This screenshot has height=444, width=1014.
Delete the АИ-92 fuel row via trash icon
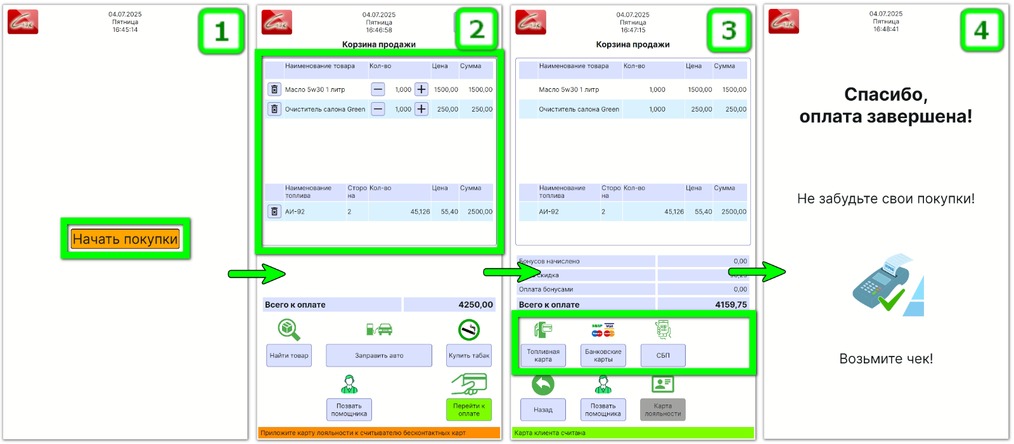coord(274,212)
